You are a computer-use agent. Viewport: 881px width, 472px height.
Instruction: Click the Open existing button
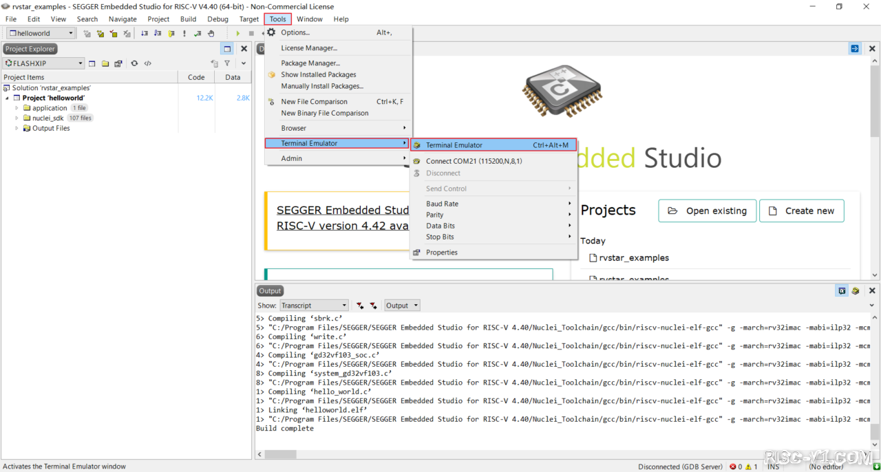click(x=708, y=211)
